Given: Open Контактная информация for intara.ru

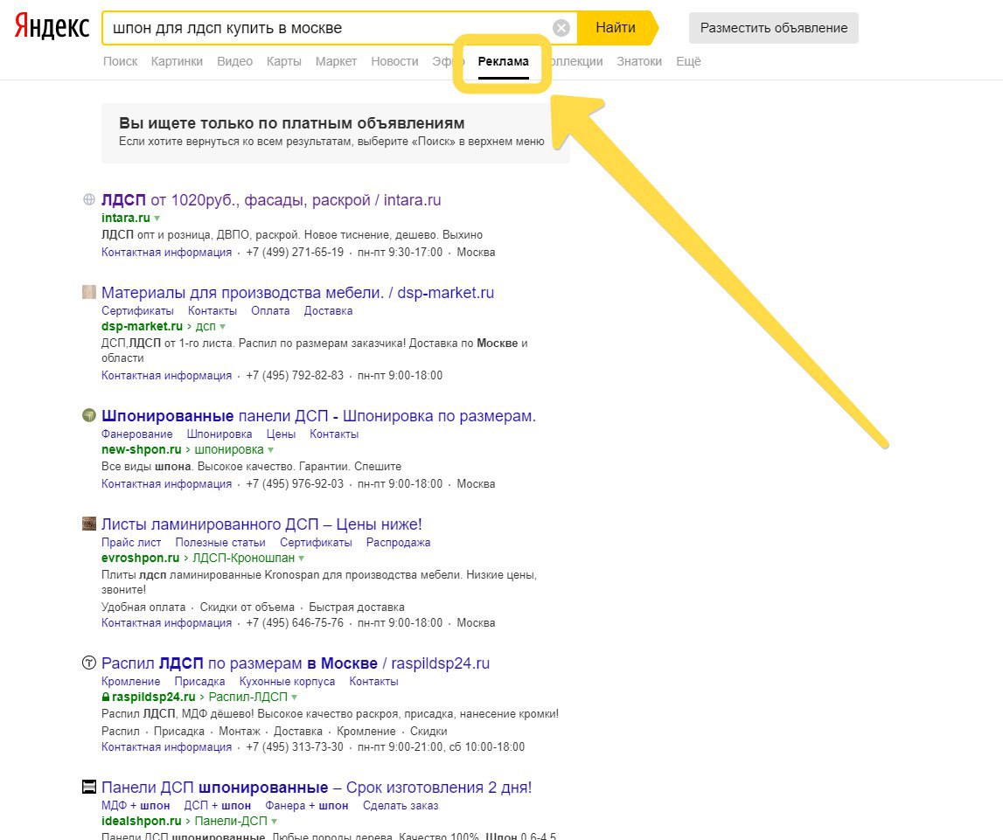Looking at the screenshot, I should coord(166,252).
